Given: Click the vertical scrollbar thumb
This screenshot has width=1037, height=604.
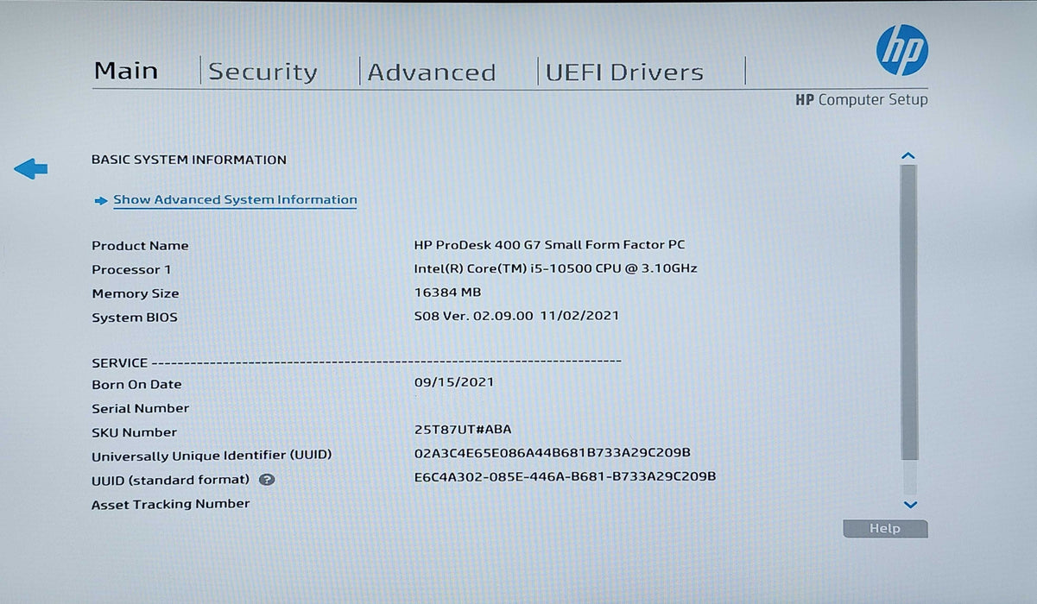Looking at the screenshot, I should pyautogui.click(x=908, y=312).
